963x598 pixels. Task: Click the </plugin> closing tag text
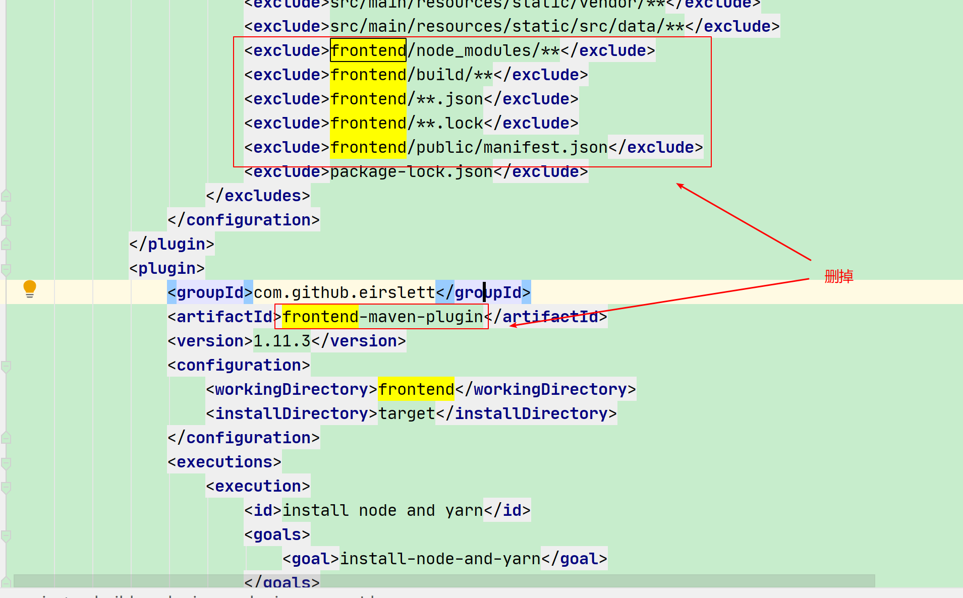[172, 244]
